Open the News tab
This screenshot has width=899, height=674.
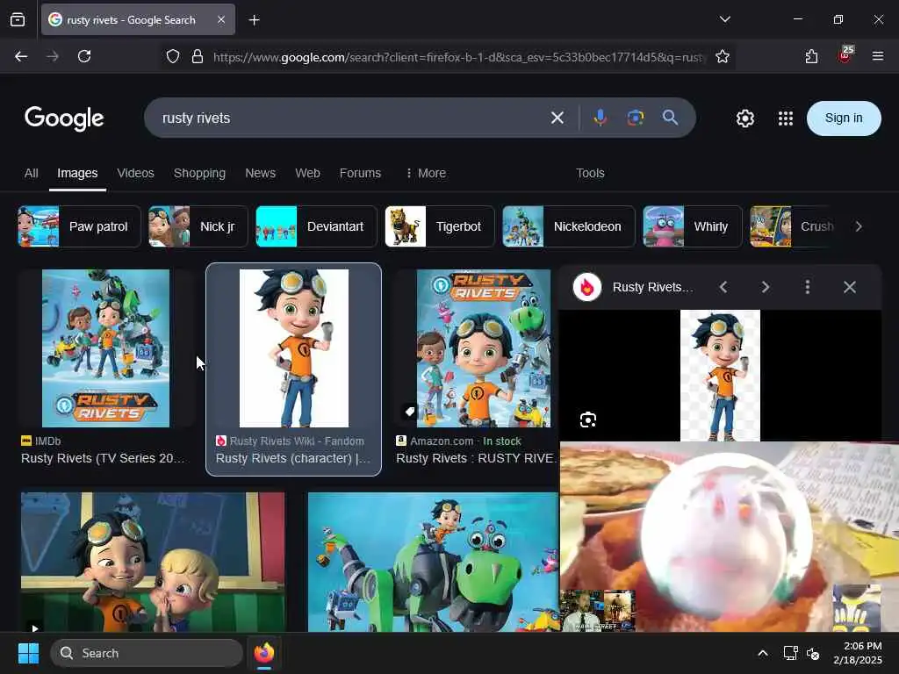(x=260, y=173)
